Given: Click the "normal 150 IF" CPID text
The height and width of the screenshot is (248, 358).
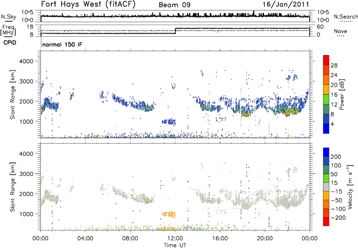Looking at the screenshot, I should click(62, 44).
